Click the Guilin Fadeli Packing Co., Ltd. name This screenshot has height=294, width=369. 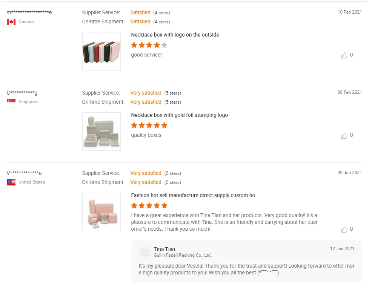pos(183,255)
